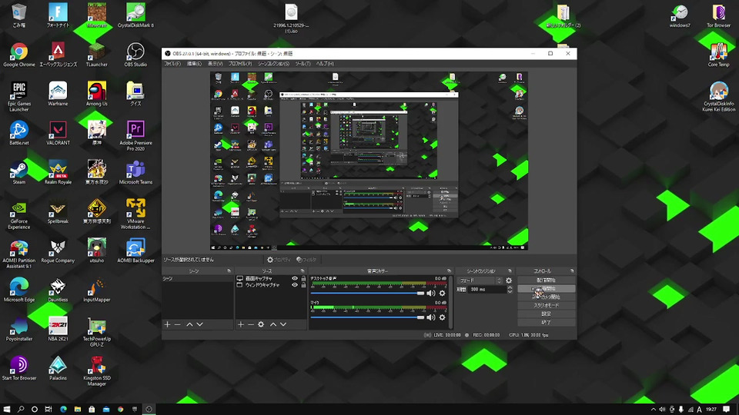Open source properties gear in the Sources panel
Screen dimensions: 739x415
point(261,324)
